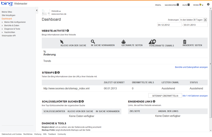Open Feedback footer link
The height and width of the screenshot is (137, 212).
coord(52,134)
